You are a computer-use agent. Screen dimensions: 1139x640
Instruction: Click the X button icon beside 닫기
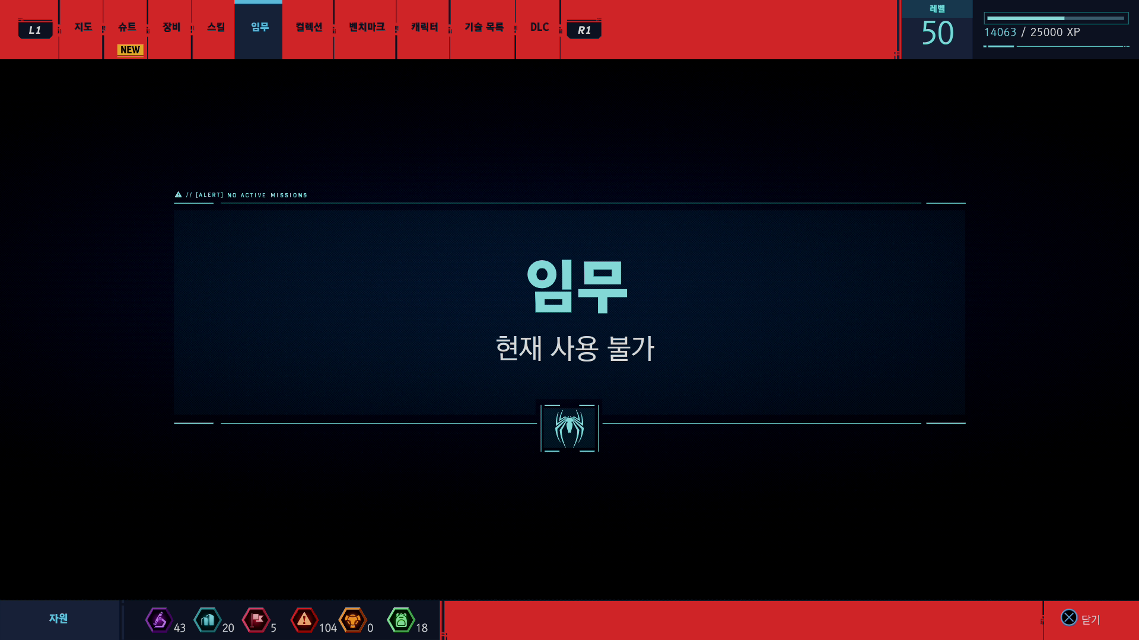pyautogui.click(x=1069, y=617)
